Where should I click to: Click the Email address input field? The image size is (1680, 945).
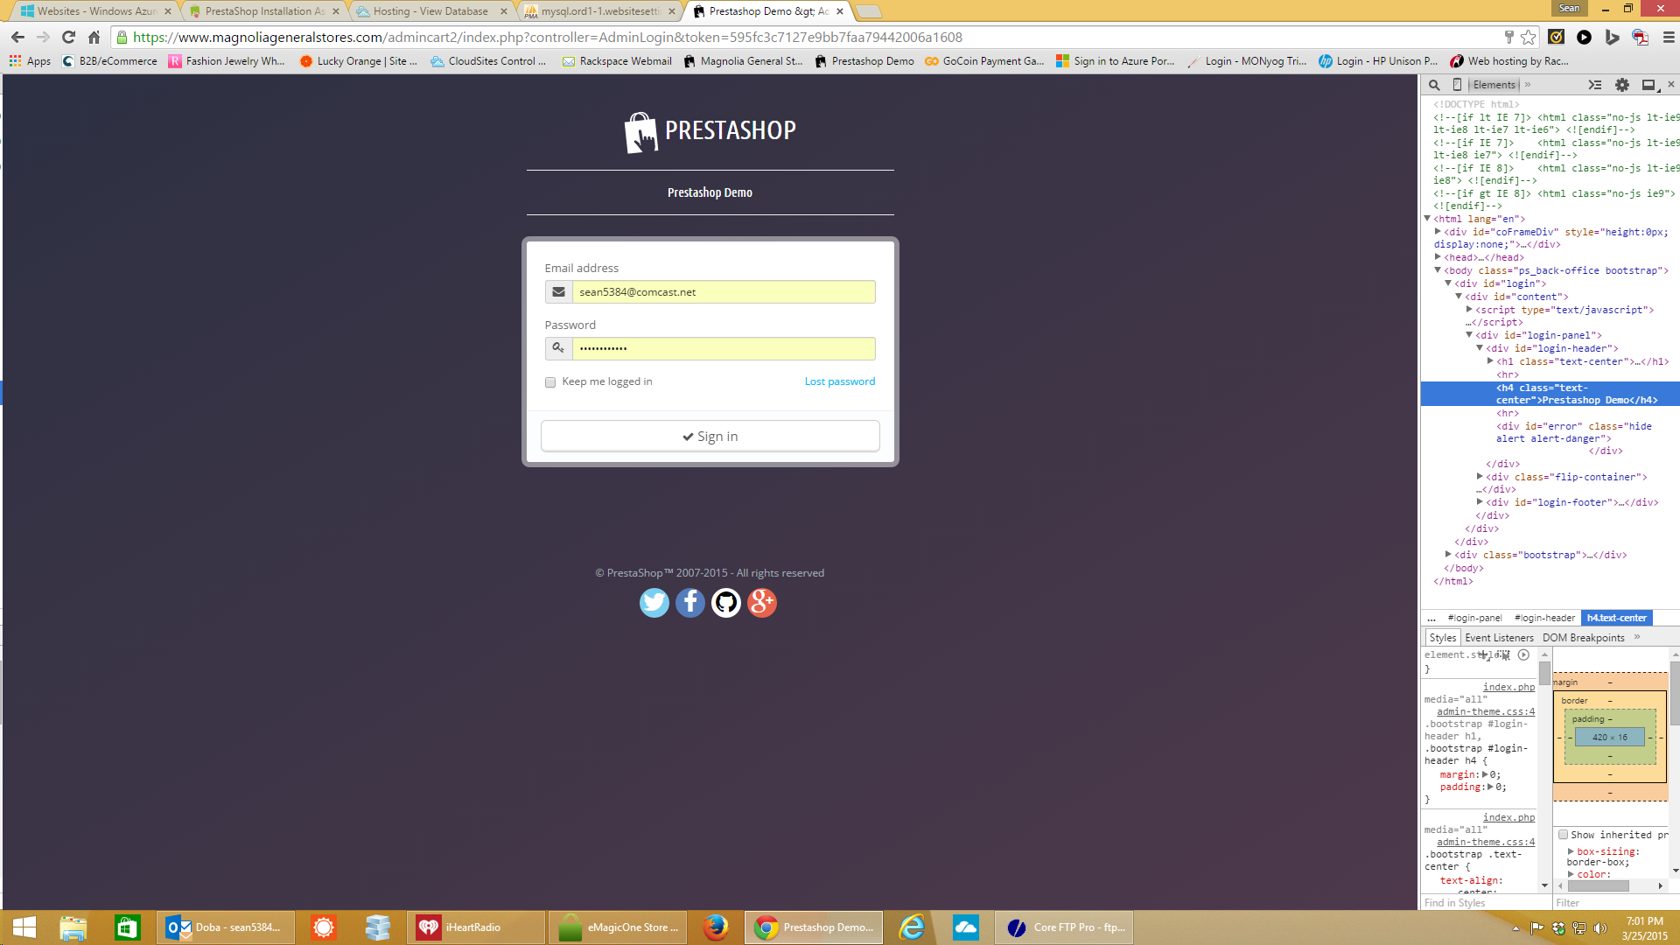723,292
